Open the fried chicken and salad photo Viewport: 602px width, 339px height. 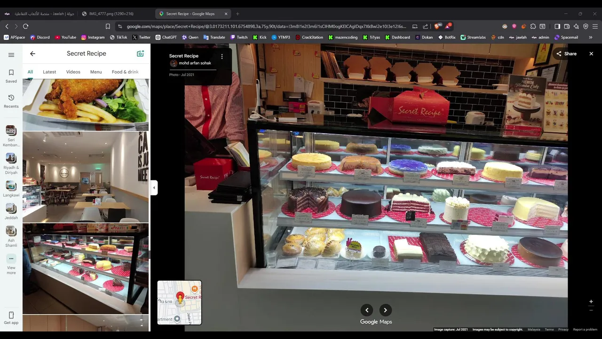coord(86,105)
